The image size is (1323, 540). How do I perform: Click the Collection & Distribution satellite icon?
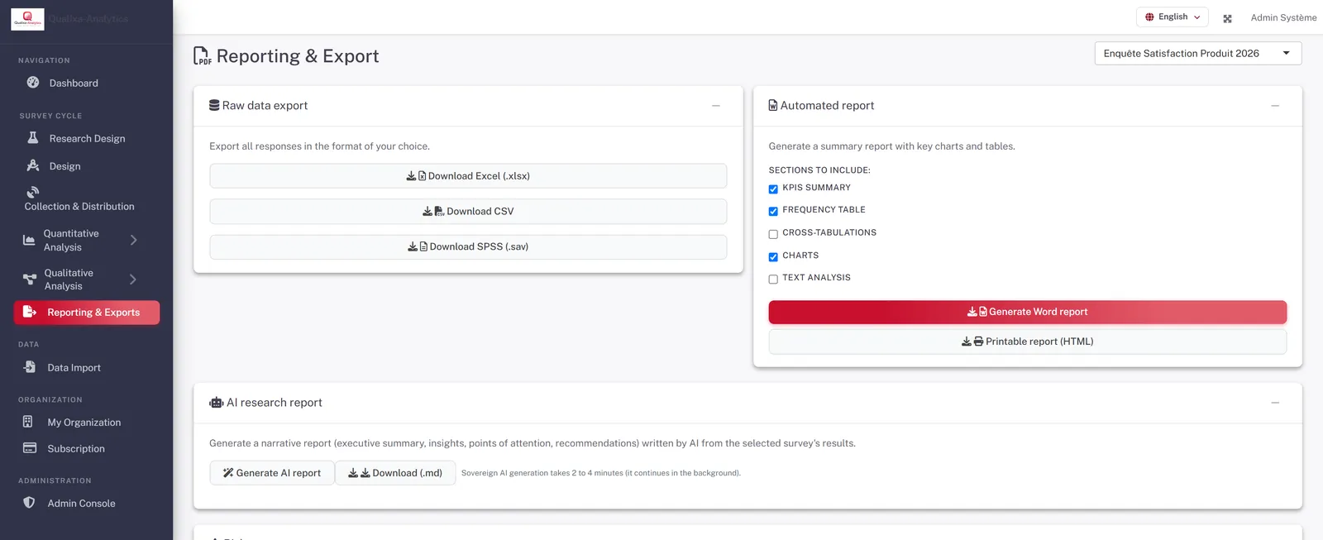coord(33,192)
